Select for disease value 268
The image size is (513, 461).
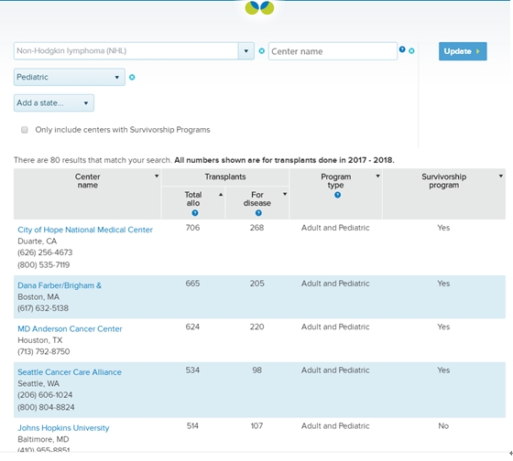point(256,228)
